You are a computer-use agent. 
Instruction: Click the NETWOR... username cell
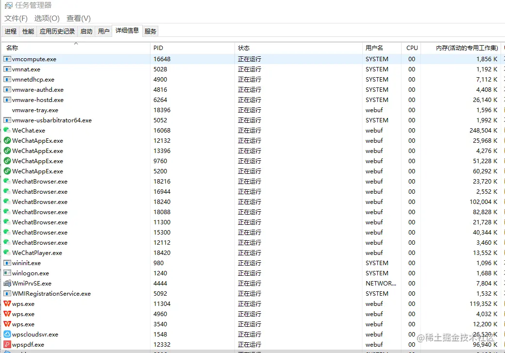click(x=381, y=284)
